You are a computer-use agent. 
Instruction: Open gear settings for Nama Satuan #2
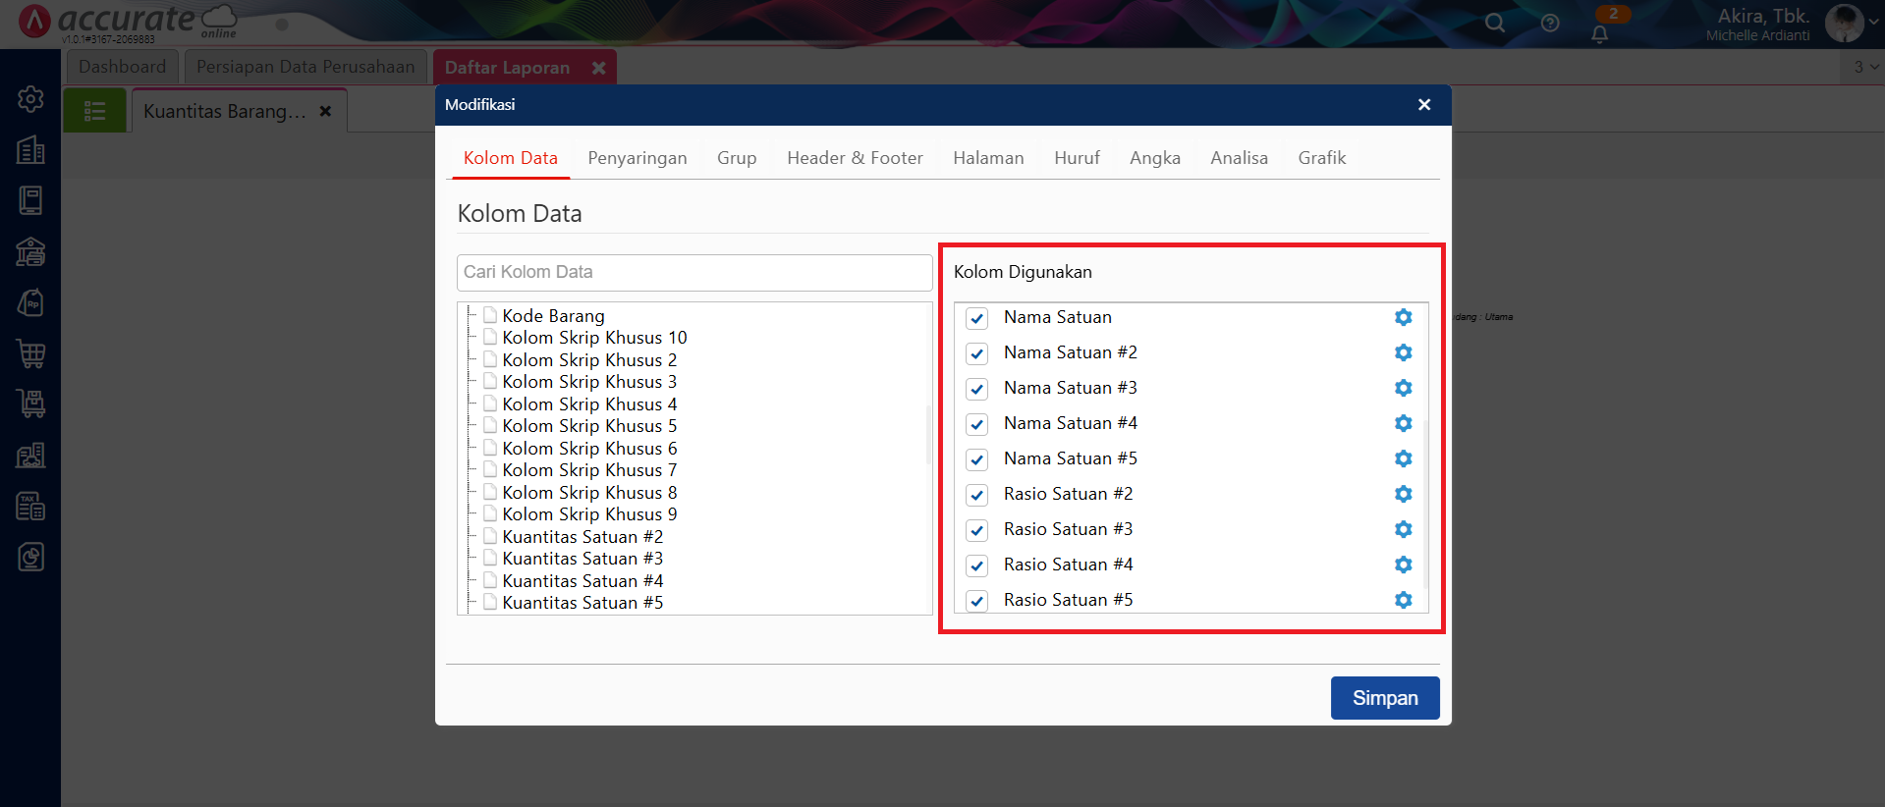click(x=1403, y=352)
